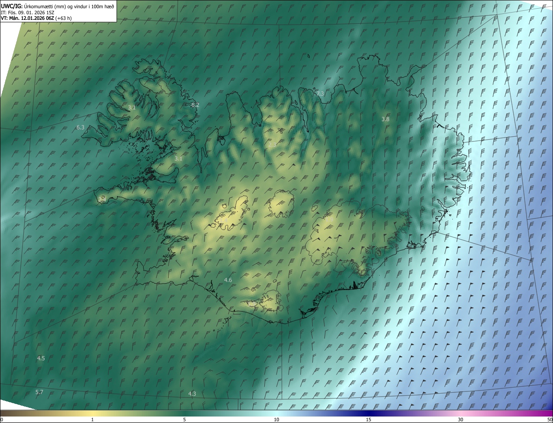Click the valid time line "VT: Mán. 12.01.2026 06Z (+63 h)"

point(36,18)
